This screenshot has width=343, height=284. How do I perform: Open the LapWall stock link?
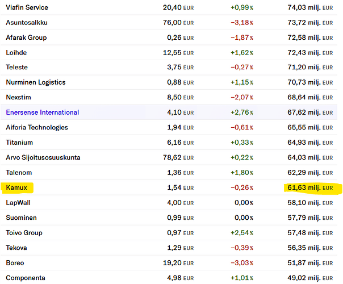pos(18,203)
